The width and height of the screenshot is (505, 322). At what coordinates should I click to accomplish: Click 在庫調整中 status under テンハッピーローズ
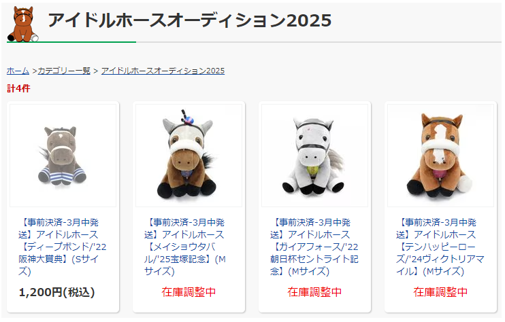(x=440, y=292)
